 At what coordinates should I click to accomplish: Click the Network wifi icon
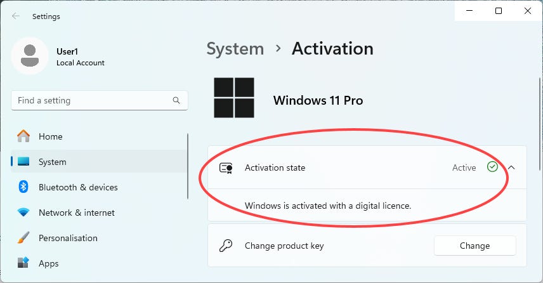(x=23, y=213)
